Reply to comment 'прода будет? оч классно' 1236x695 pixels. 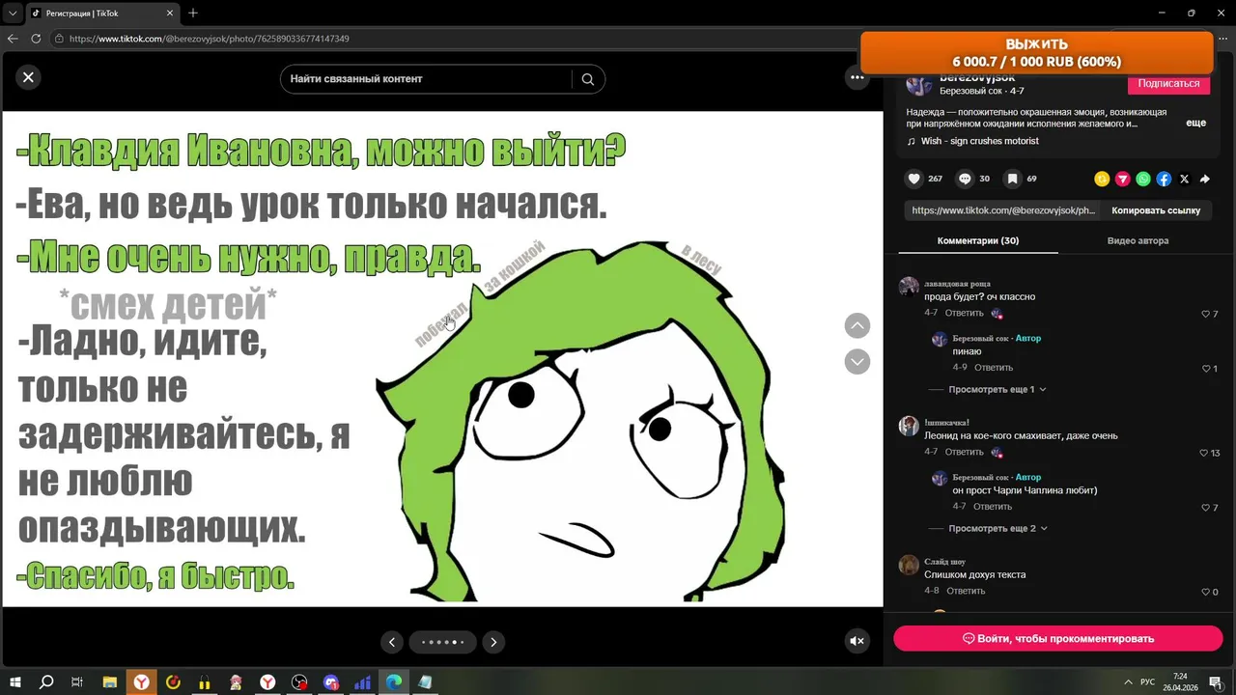tap(964, 313)
